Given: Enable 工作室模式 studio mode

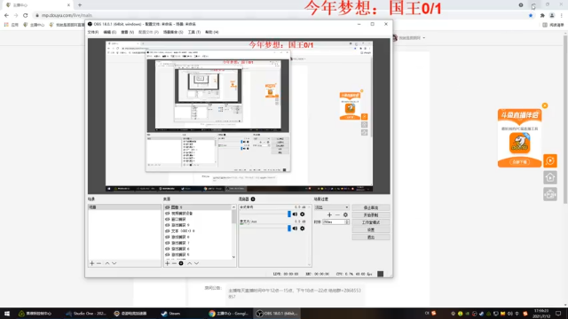Looking at the screenshot, I should pos(371,222).
